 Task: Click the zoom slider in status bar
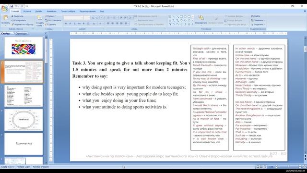pos(288,167)
